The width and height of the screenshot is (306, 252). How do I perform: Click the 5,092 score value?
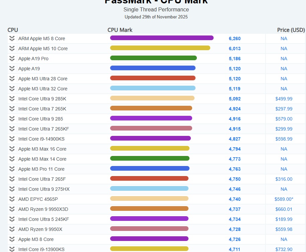click(235, 99)
